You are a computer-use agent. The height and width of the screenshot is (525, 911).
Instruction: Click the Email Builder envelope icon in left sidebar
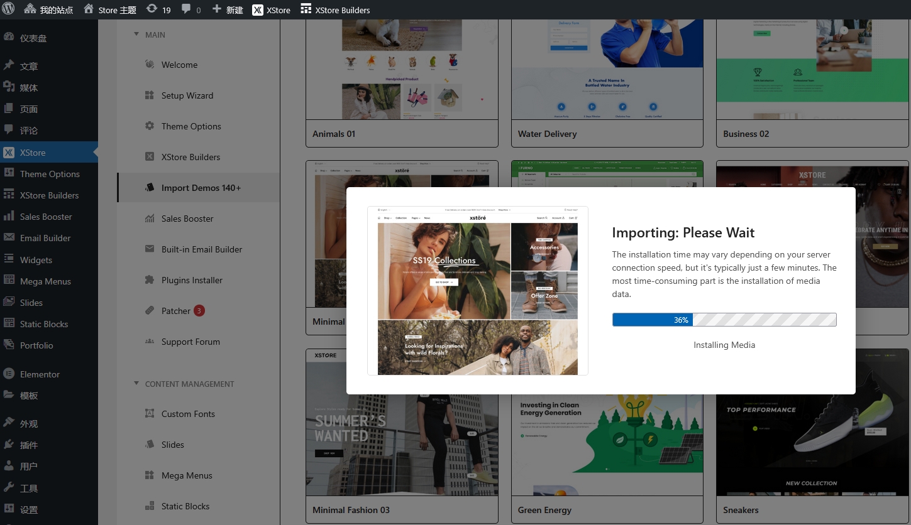(9, 237)
